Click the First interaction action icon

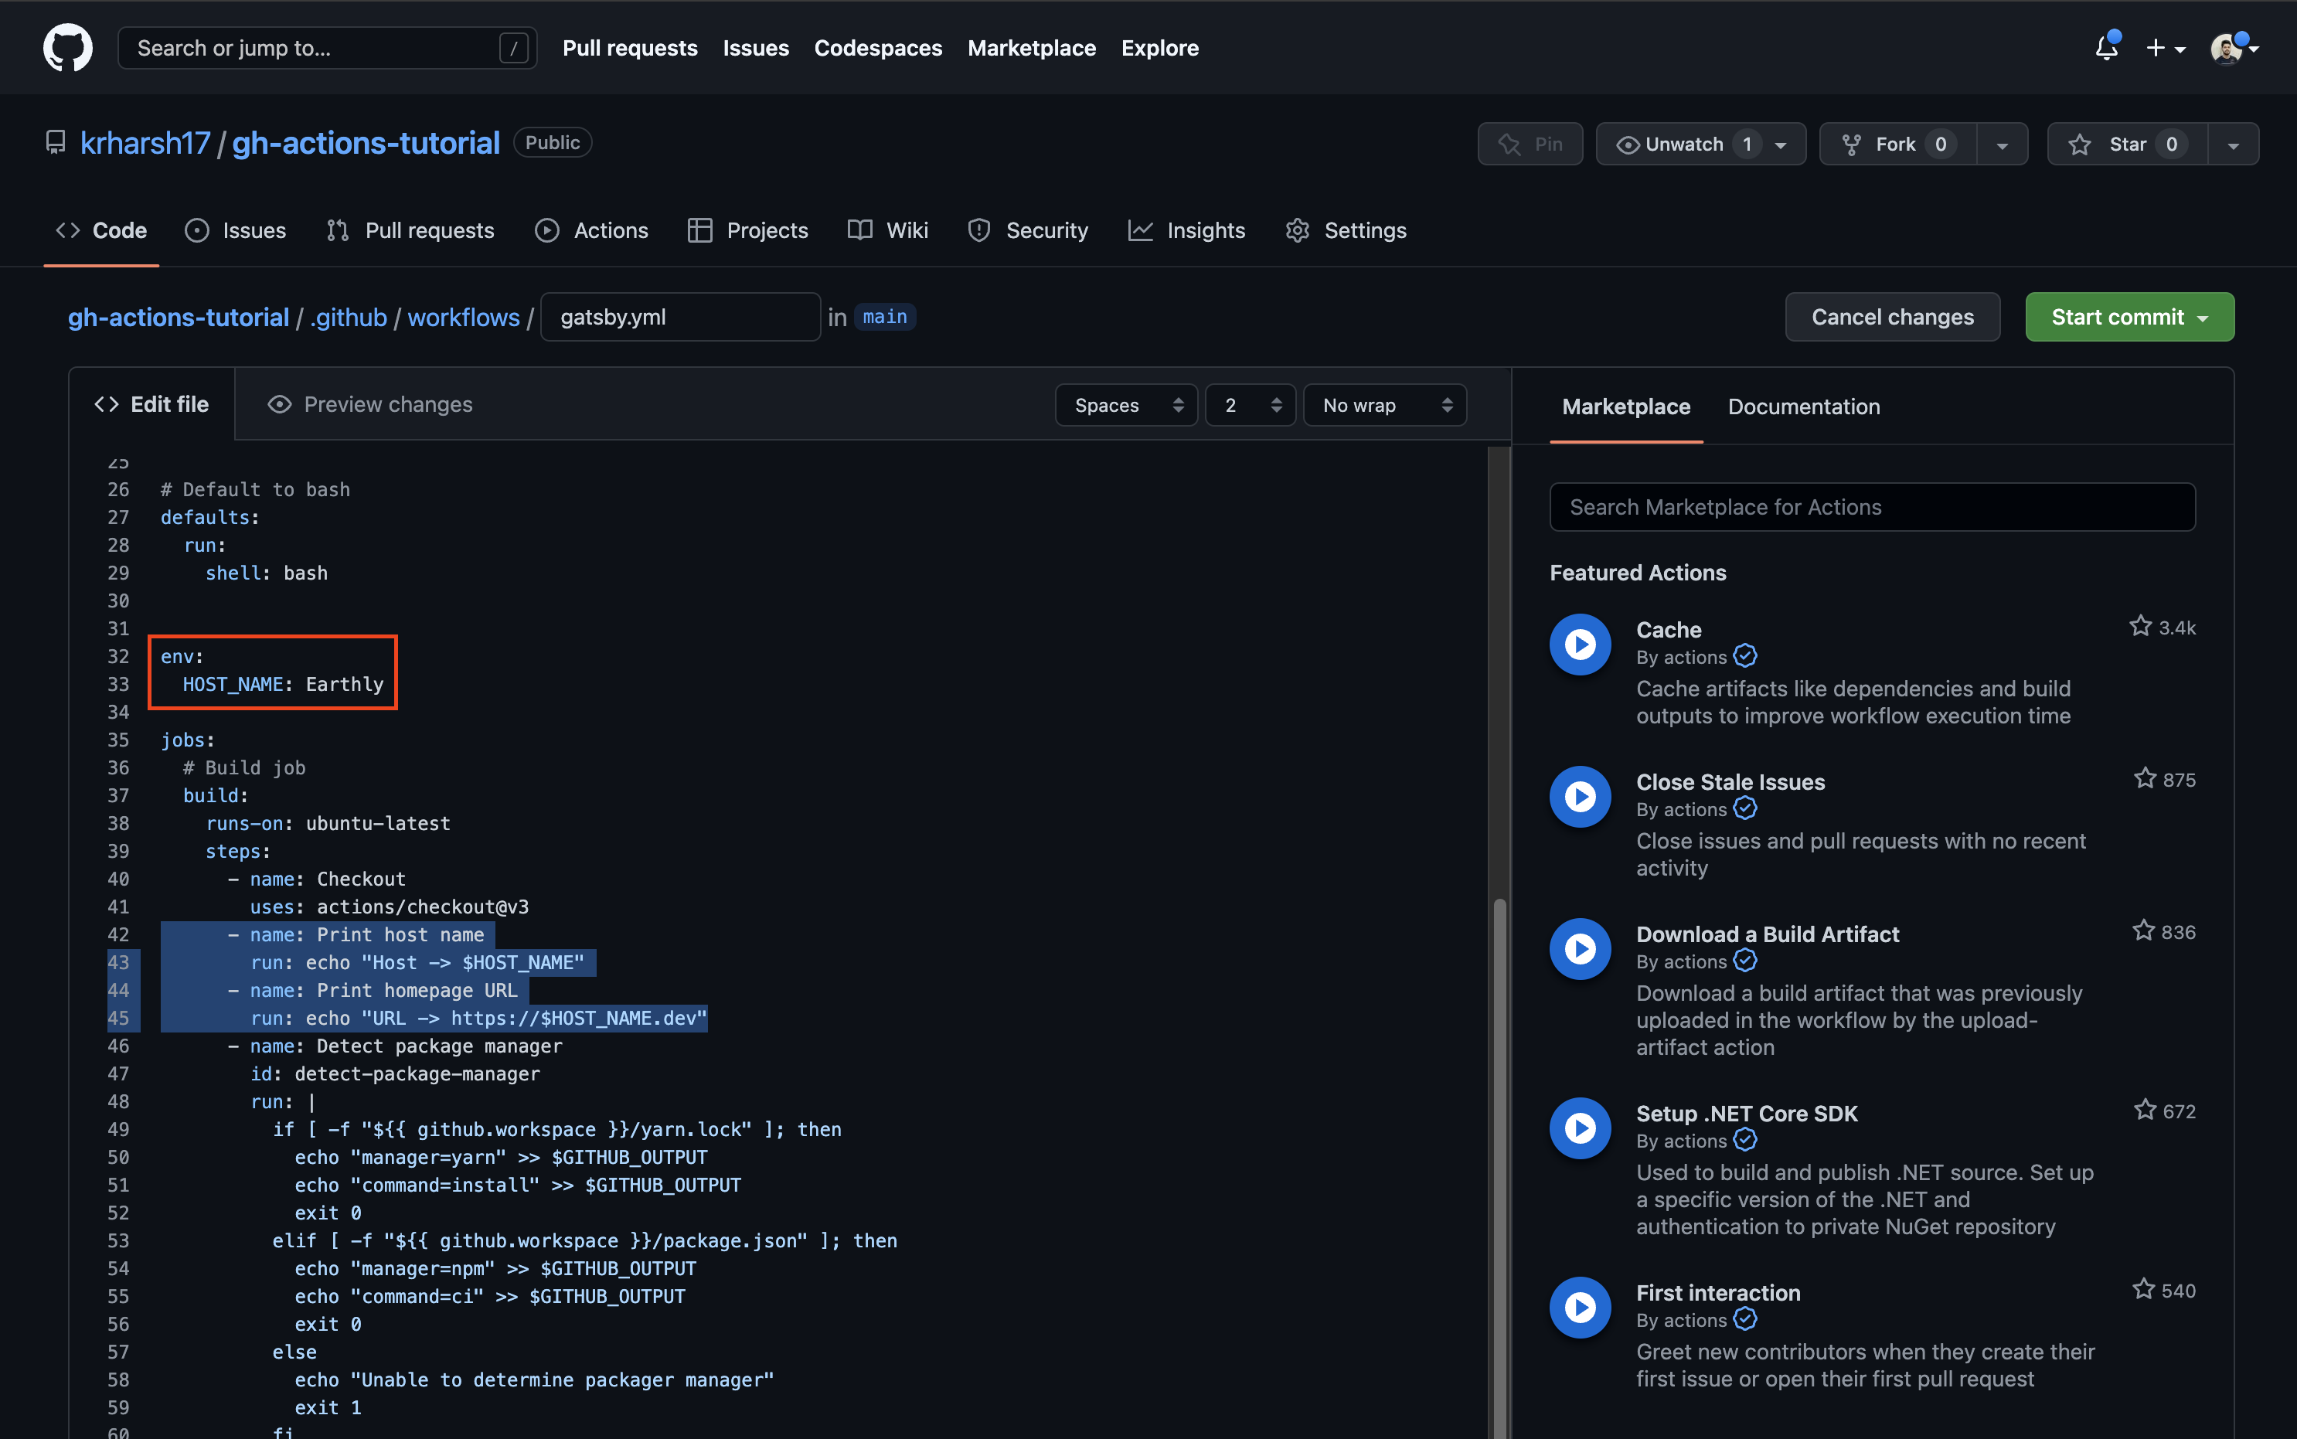(1580, 1307)
